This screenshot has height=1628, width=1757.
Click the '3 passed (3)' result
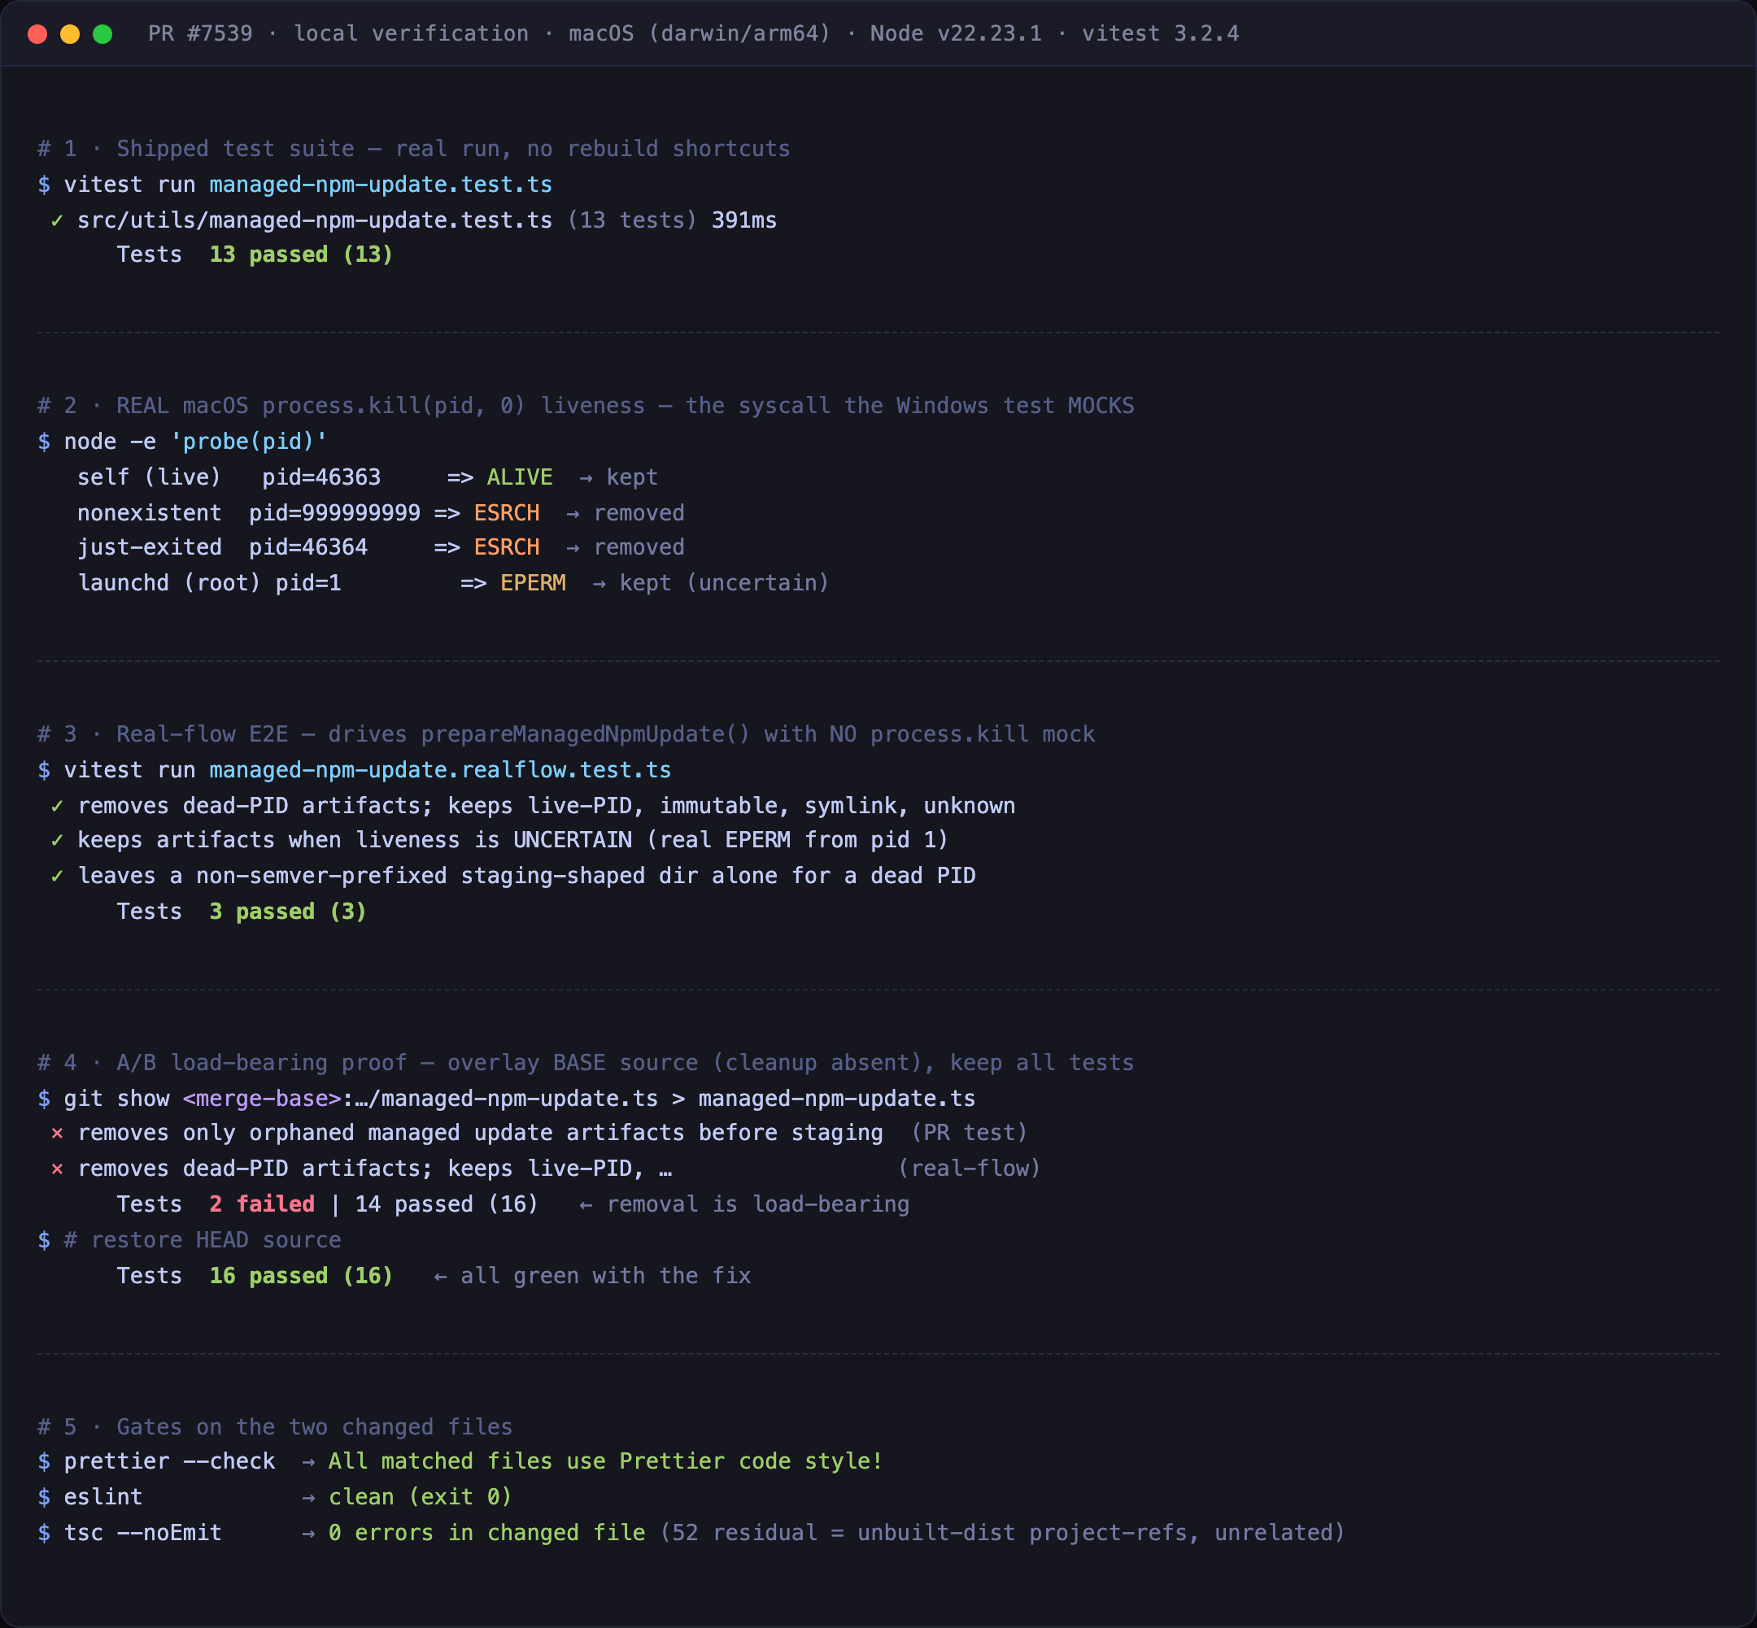(x=287, y=912)
